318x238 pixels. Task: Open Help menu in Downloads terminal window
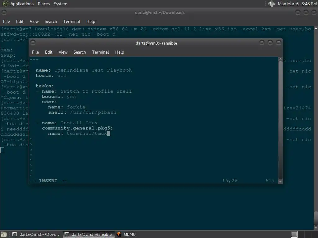click(x=91, y=21)
